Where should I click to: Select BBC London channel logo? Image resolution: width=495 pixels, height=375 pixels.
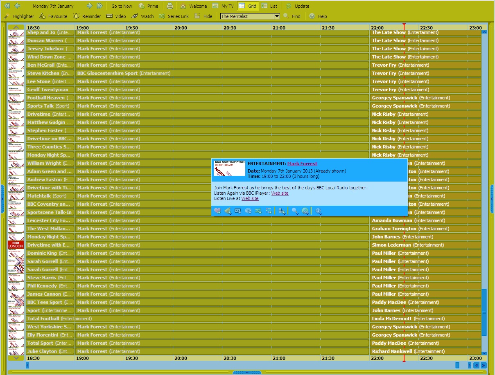tap(16, 245)
